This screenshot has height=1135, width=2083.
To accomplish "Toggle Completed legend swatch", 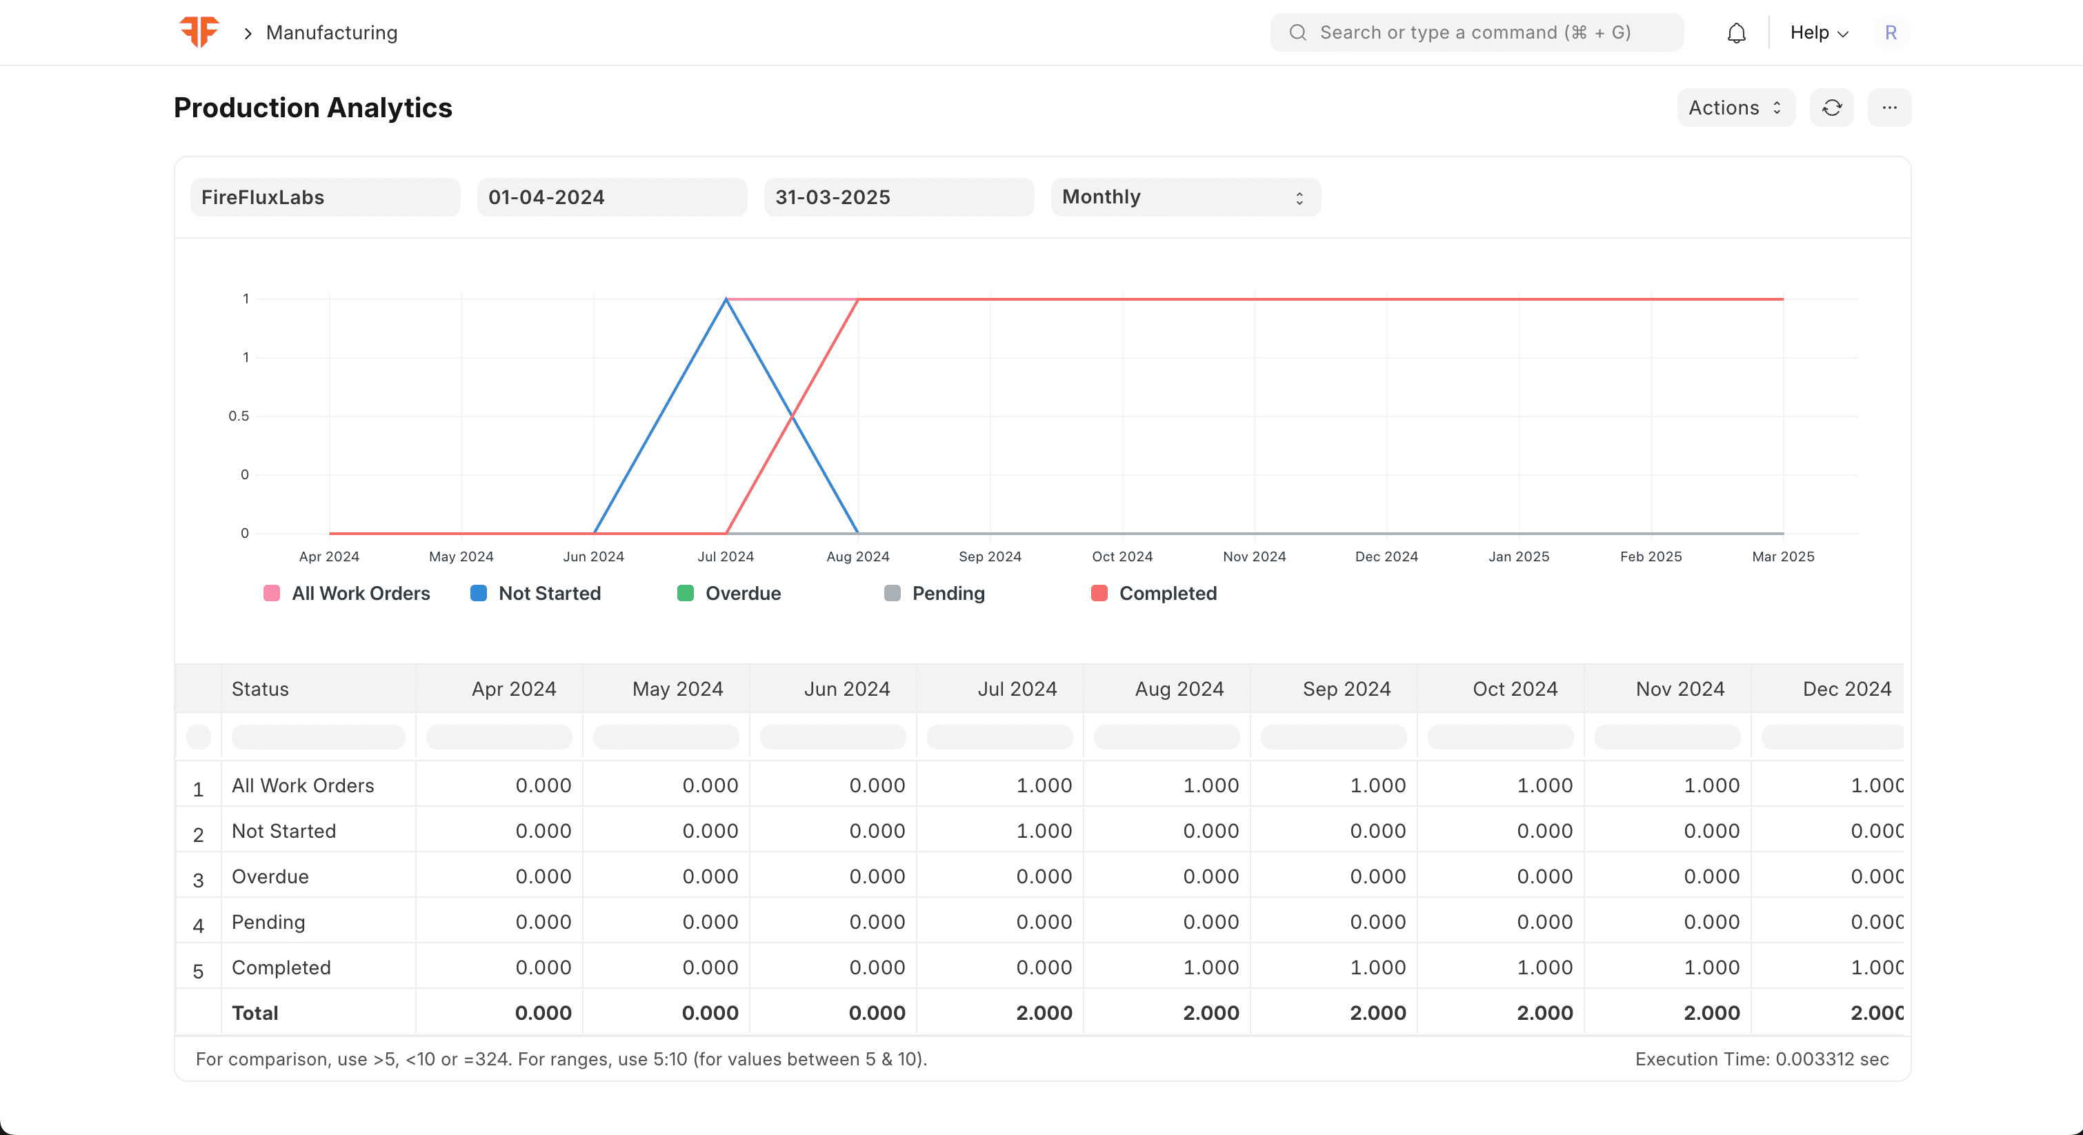I will pyautogui.click(x=1099, y=594).
